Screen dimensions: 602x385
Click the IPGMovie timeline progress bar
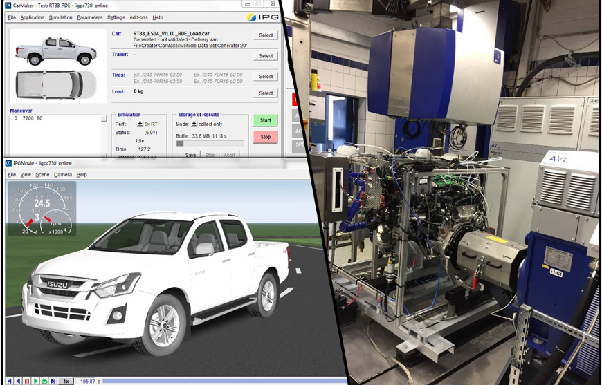(225, 381)
